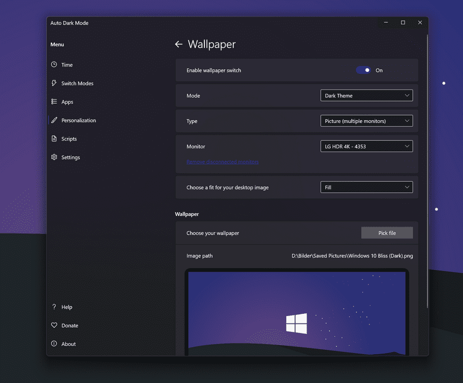Click the Help question mark icon
463x383 pixels.
click(54, 307)
